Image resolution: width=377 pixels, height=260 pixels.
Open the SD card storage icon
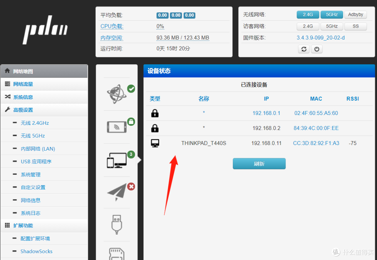(117, 254)
